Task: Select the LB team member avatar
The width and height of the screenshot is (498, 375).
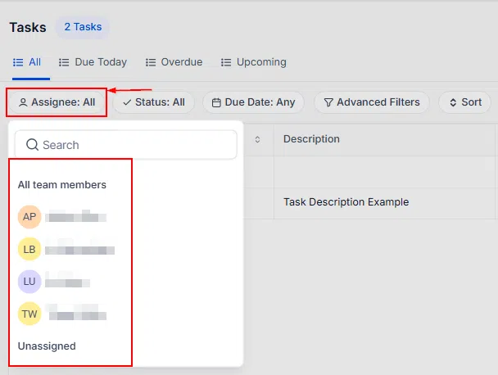Action: [29, 249]
